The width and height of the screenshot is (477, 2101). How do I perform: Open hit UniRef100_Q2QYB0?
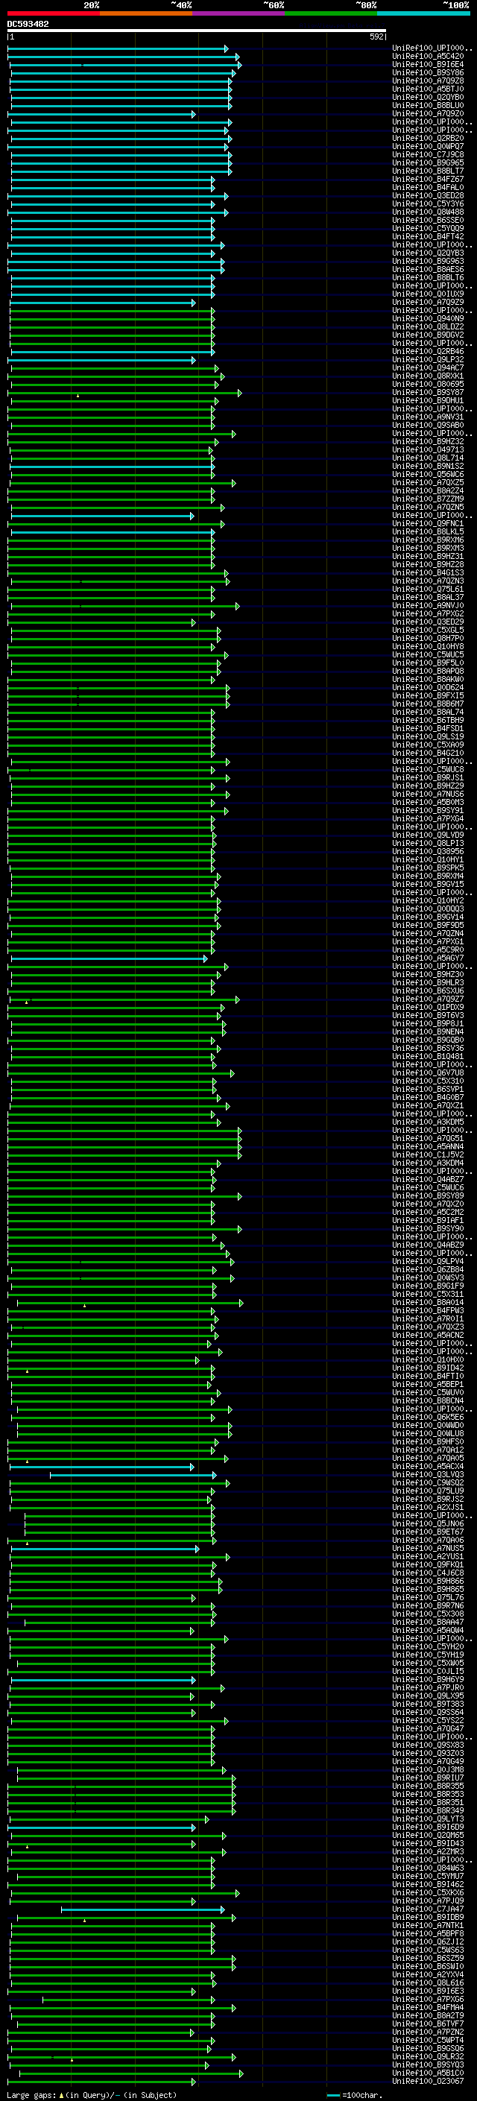pyautogui.click(x=428, y=98)
